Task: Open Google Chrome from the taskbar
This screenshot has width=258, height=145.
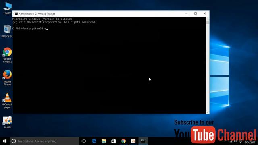Action: coord(123,141)
